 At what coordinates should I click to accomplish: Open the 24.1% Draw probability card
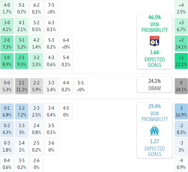tap(154, 85)
